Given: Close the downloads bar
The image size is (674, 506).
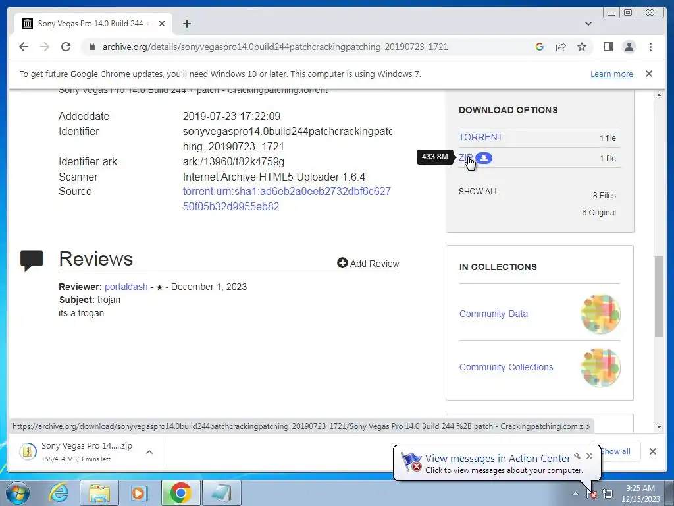Looking at the screenshot, I should pos(652,451).
